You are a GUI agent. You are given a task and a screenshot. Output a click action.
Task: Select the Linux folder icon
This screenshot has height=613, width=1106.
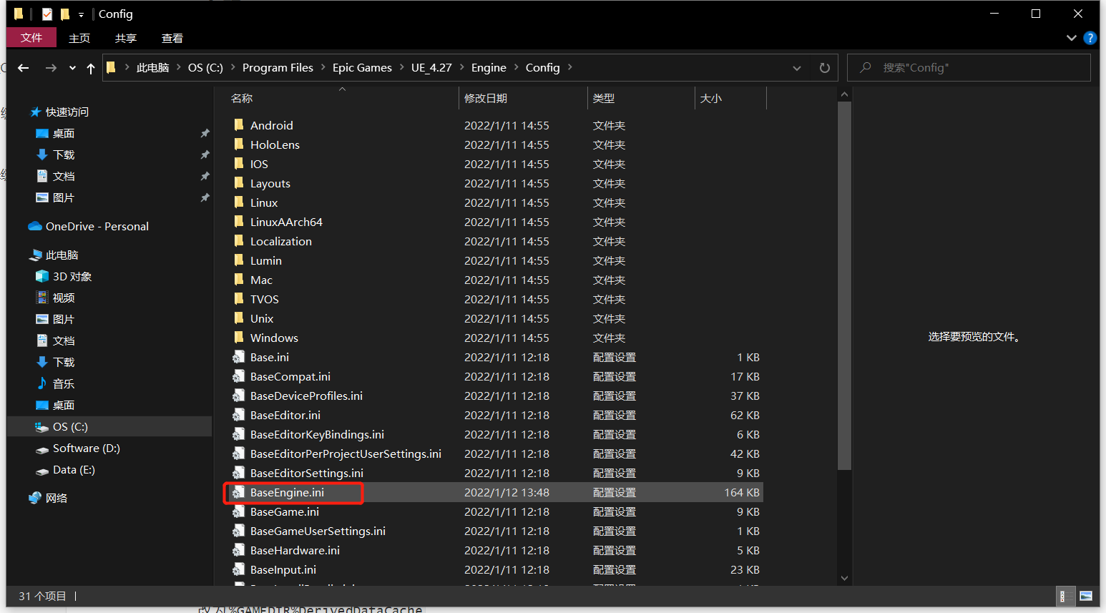click(x=239, y=202)
